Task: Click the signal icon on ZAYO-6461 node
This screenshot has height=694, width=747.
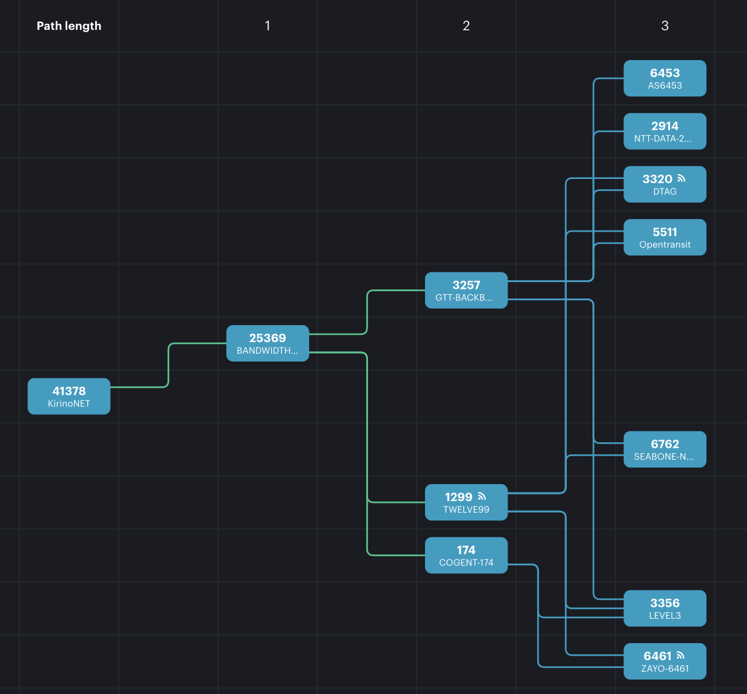Action: pyautogui.click(x=681, y=655)
